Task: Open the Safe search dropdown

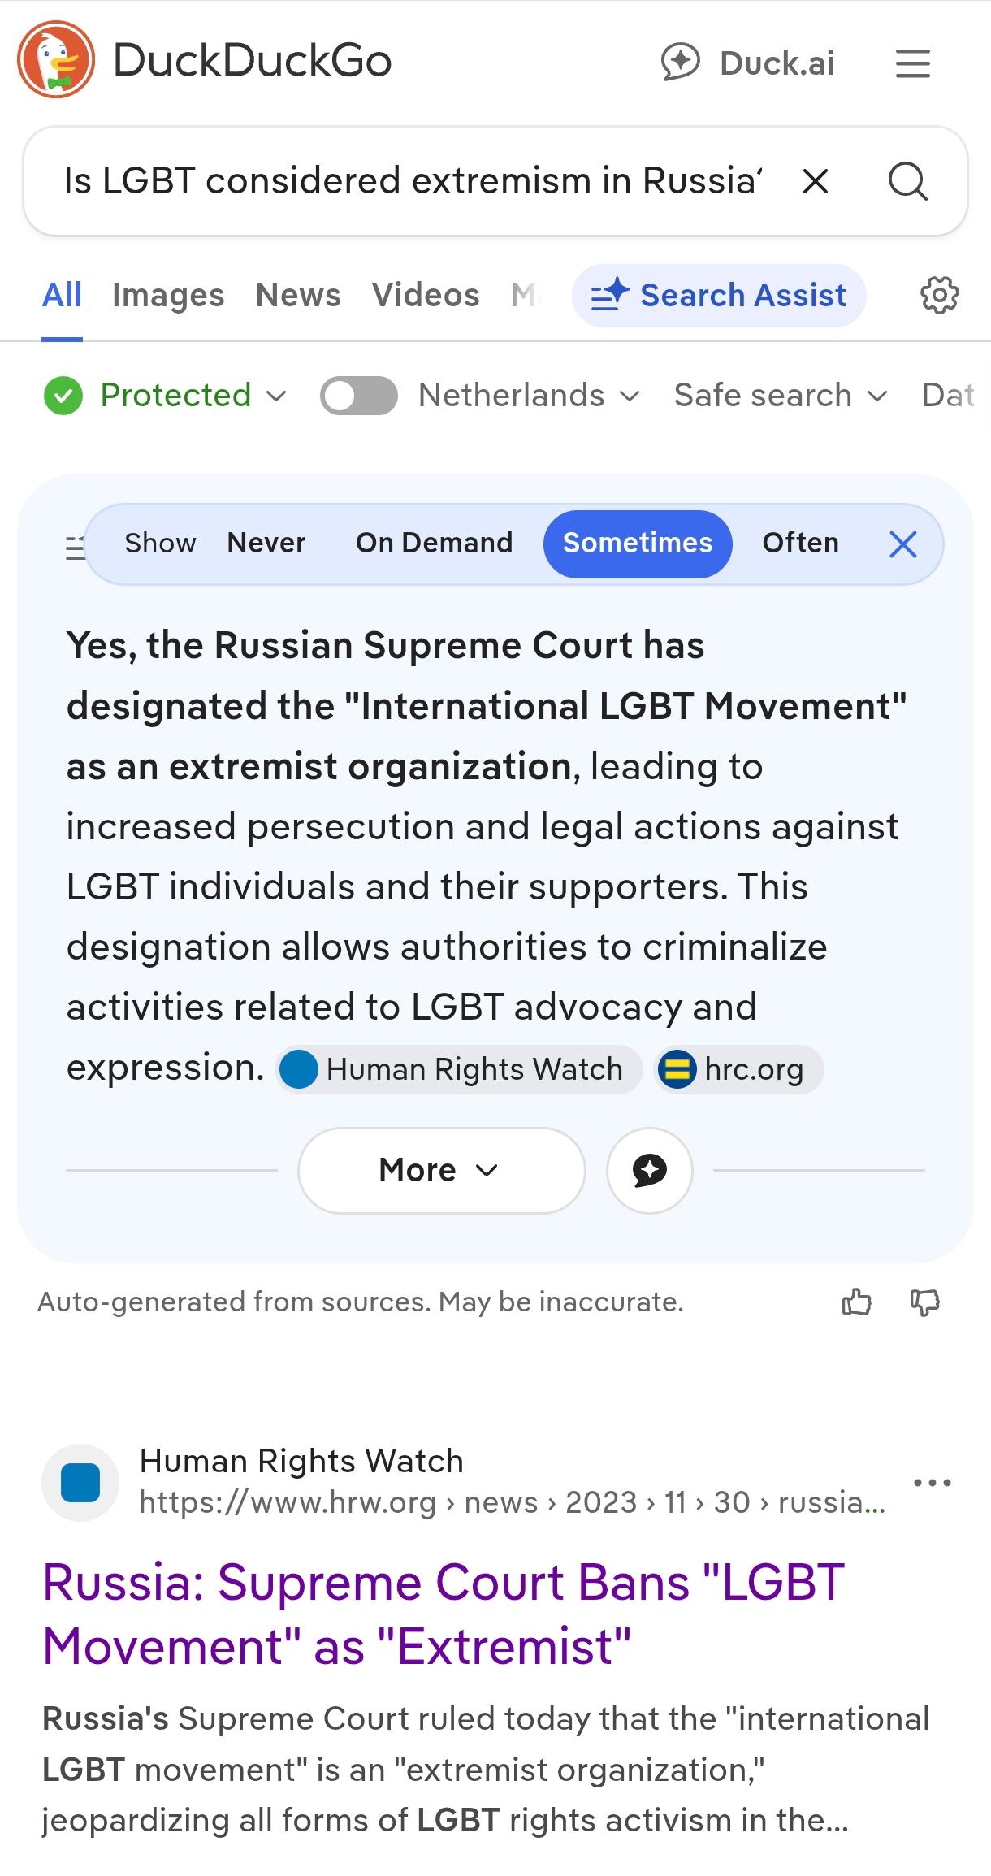Action: tap(780, 396)
